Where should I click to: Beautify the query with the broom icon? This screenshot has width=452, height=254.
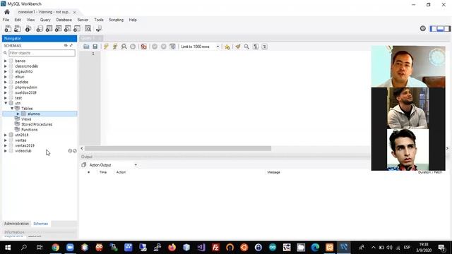tap(238, 47)
